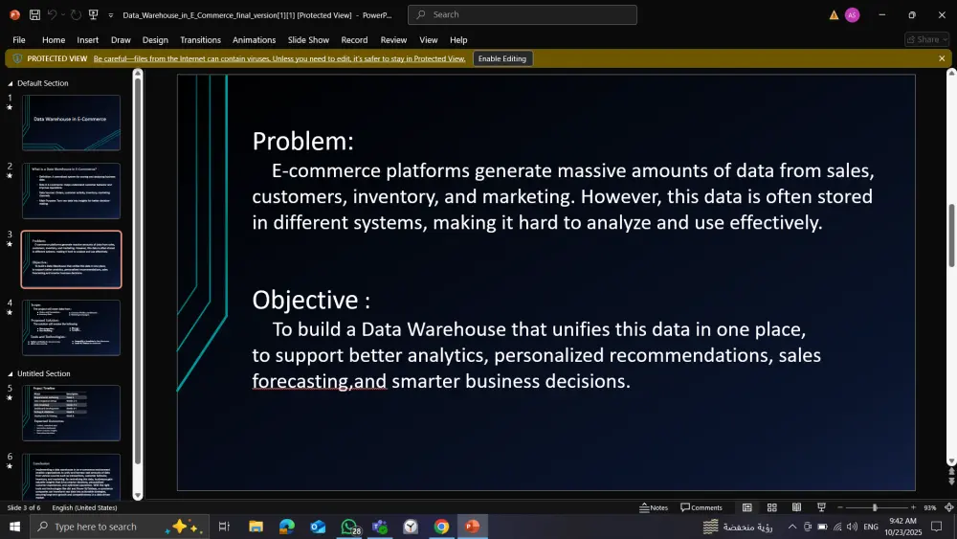
Task: Click the zoom out minus button
Action: pyautogui.click(x=840, y=507)
